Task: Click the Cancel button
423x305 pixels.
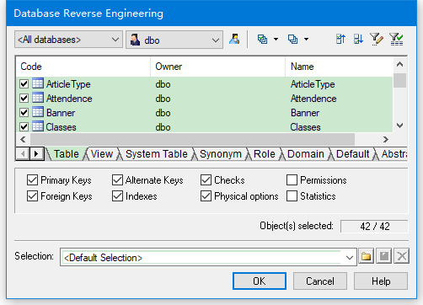Action: pos(320,281)
